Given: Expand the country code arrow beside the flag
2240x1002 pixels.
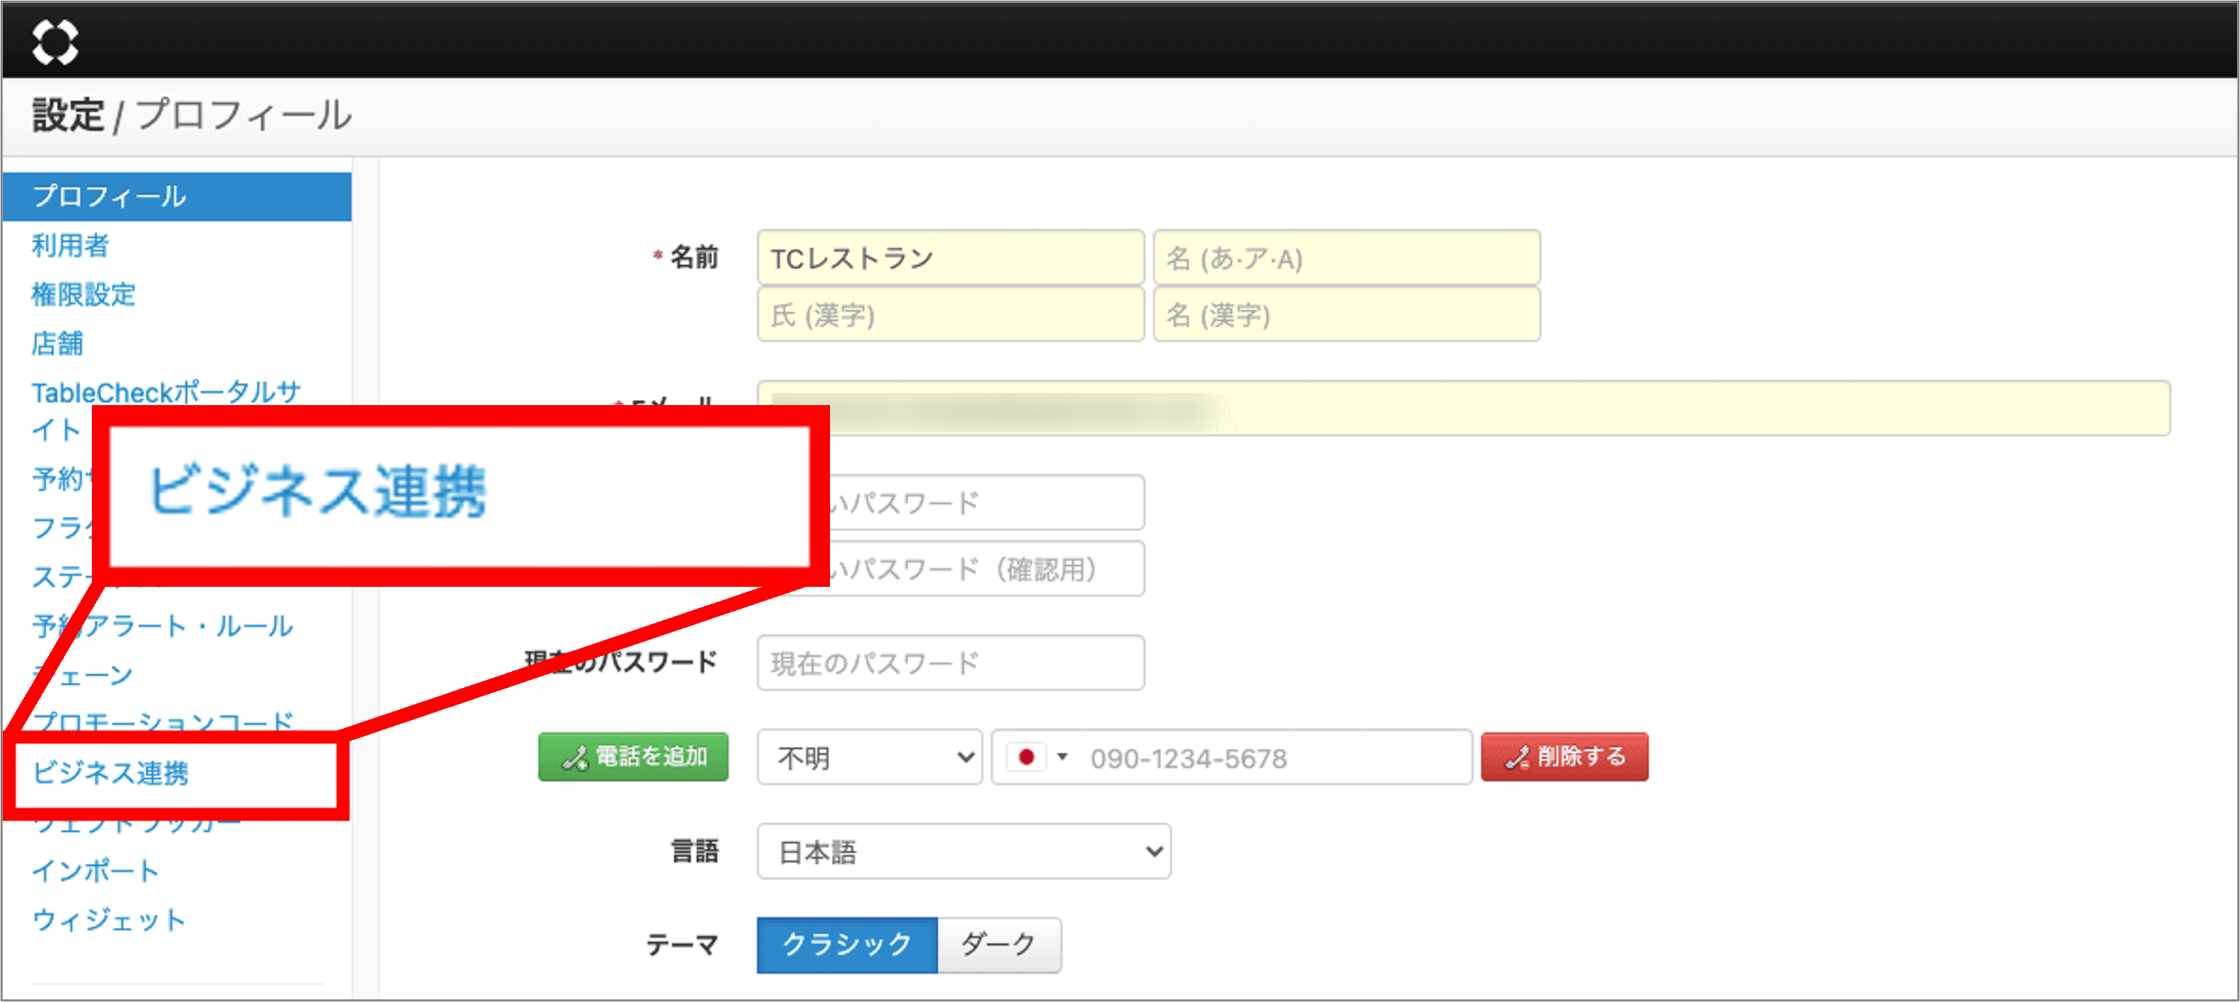Looking at the screenshot, I should tap(1062, 757).
